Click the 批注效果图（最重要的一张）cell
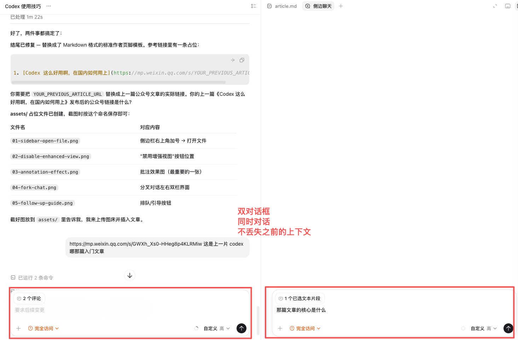518x340 pixels. [171, 172]
